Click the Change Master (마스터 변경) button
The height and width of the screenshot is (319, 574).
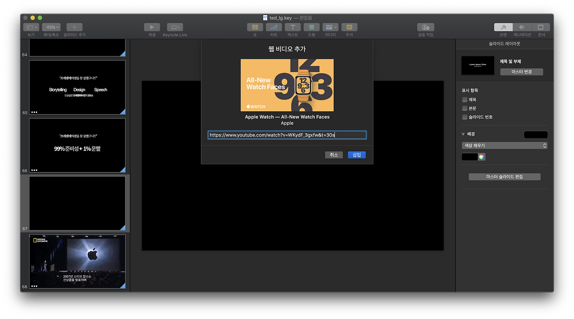[522, 72]
